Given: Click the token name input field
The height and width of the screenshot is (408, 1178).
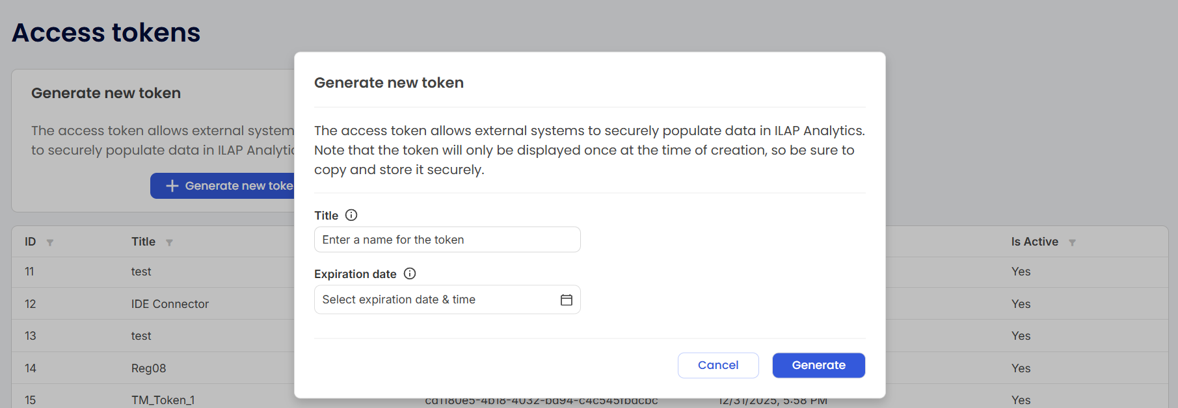Looking at the screenshot, I should (447, 239).
